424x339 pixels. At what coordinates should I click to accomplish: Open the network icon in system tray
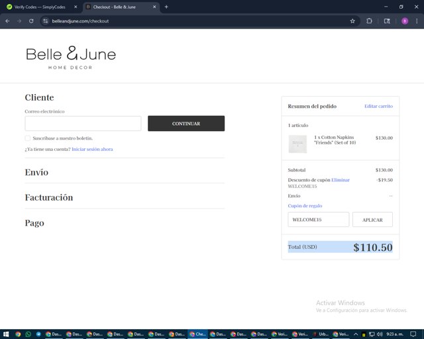click(x=372, y=334)
